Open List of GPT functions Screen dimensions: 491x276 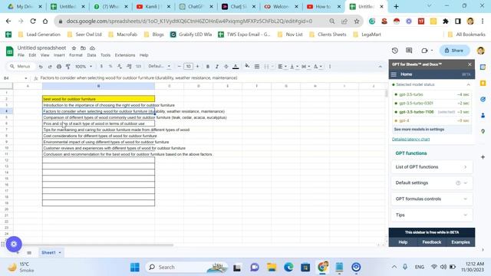(x=431, y=167)
